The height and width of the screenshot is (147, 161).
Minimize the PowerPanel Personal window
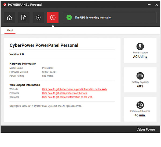tap(149, 5)
